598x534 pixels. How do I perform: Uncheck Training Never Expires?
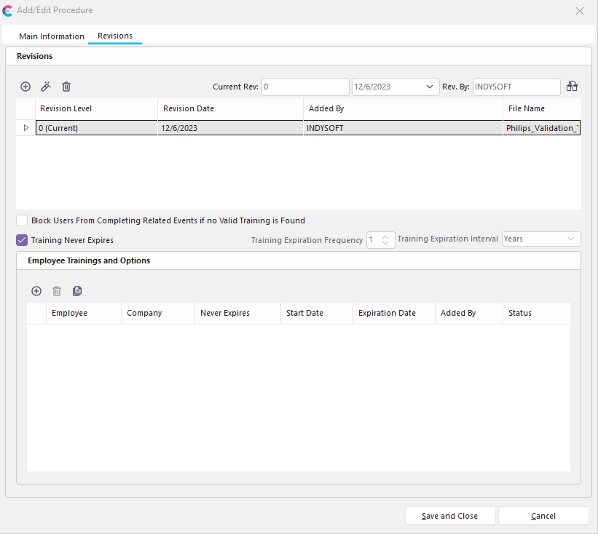tap(22, 239)
